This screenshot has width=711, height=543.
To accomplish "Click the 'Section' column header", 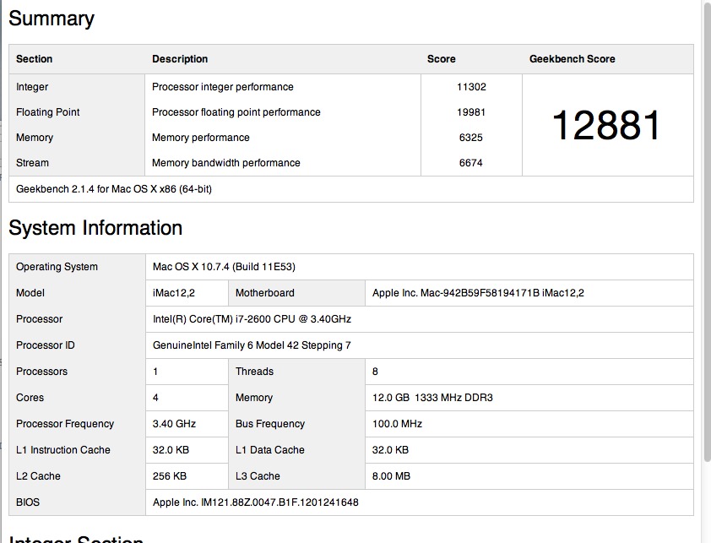I will tap(34, 59).
